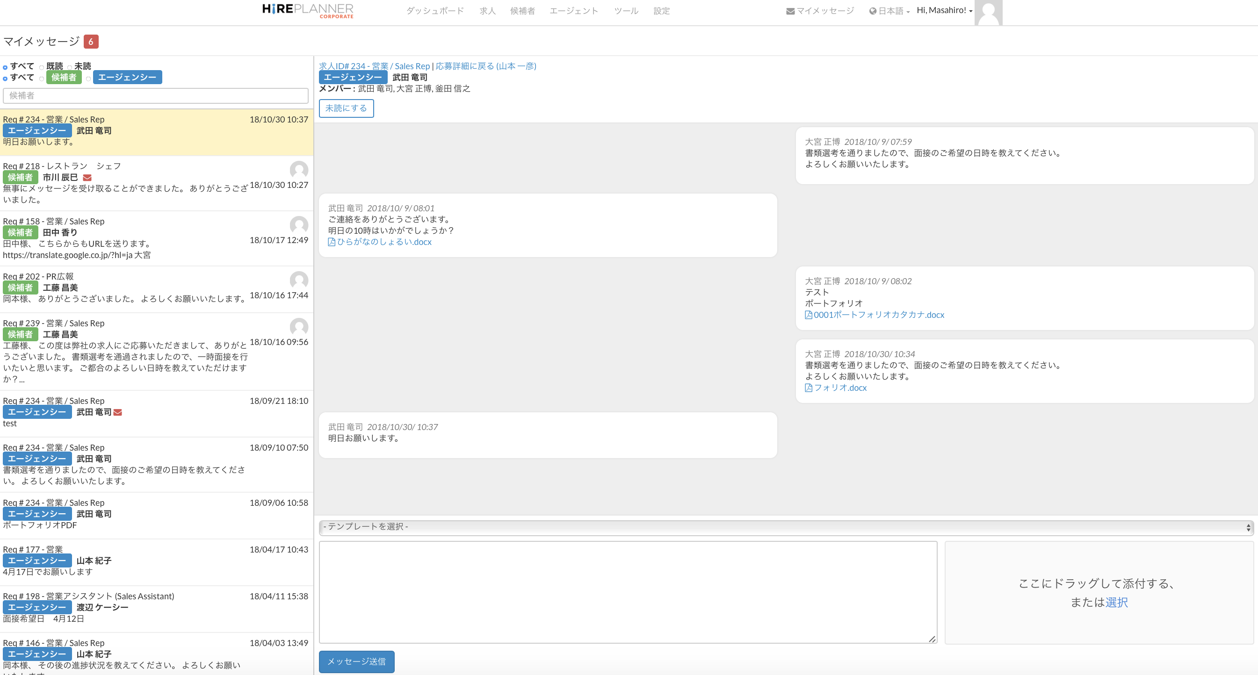Click the avatar on the 田中 香り message
Screen dimensions: 1258x675
coord(299,224)
